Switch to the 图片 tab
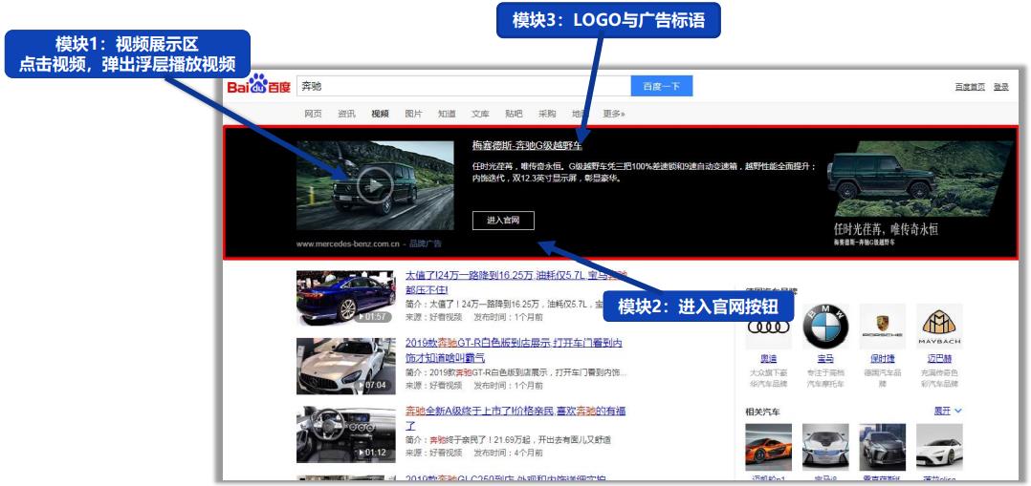 click(x=413, y=114)
